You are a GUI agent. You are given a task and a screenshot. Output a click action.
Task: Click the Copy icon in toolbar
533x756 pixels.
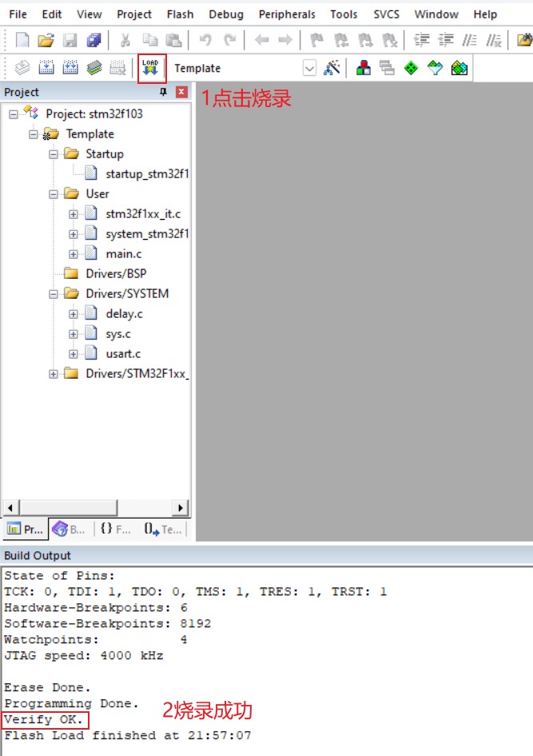pyautogui.click(x=150, y=41)
